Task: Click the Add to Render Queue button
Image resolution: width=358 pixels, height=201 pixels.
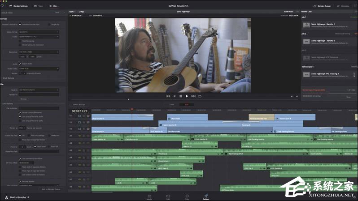Action: click(51, 189)
